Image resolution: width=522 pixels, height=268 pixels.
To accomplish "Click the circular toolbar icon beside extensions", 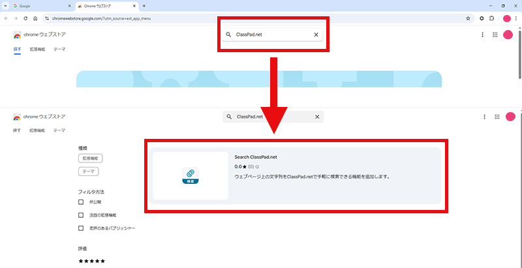I will click(x=482, y=19).
